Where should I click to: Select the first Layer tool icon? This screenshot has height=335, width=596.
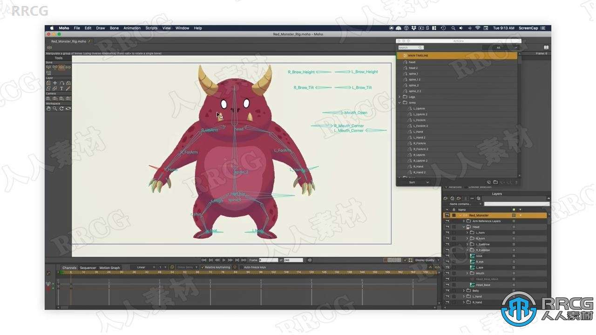pyautogui.click(x=48, y=83)
